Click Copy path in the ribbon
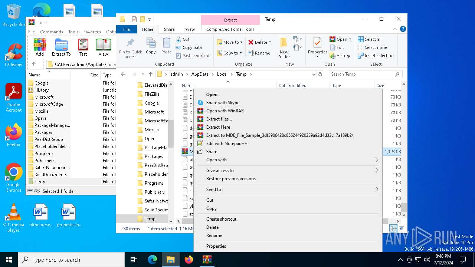The image size is (475, 267). click(x=189, y=47)
